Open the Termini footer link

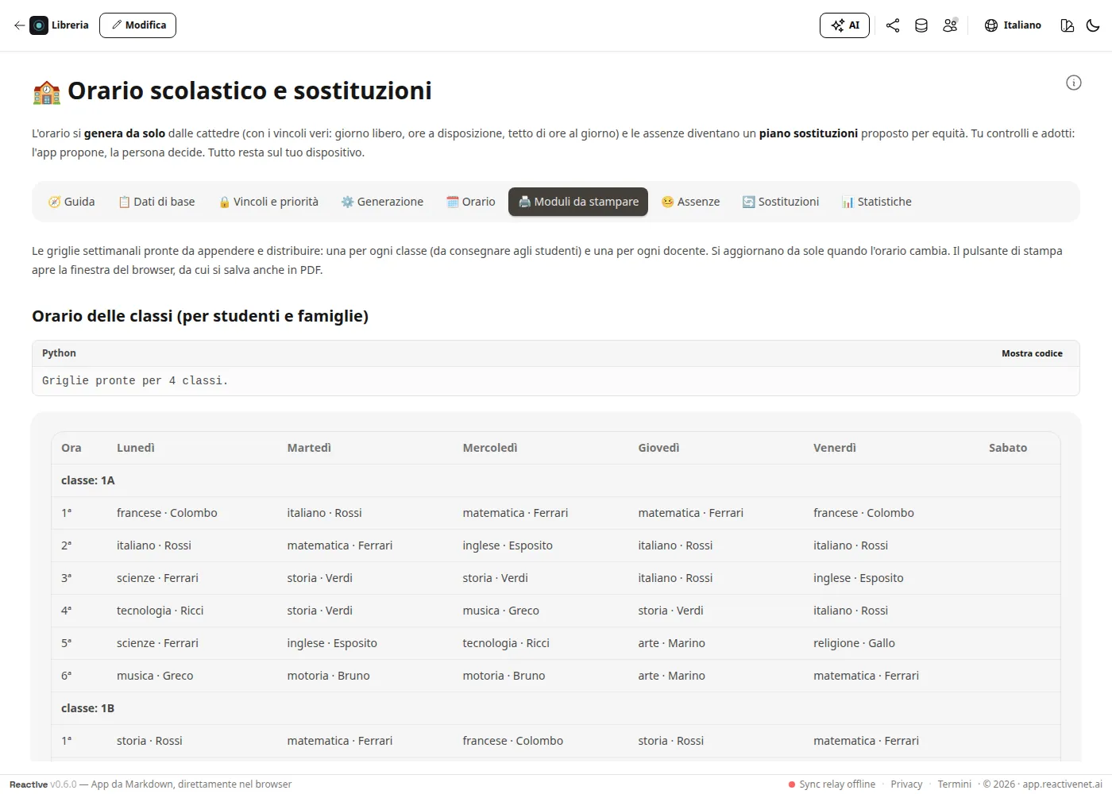[954, 784]
